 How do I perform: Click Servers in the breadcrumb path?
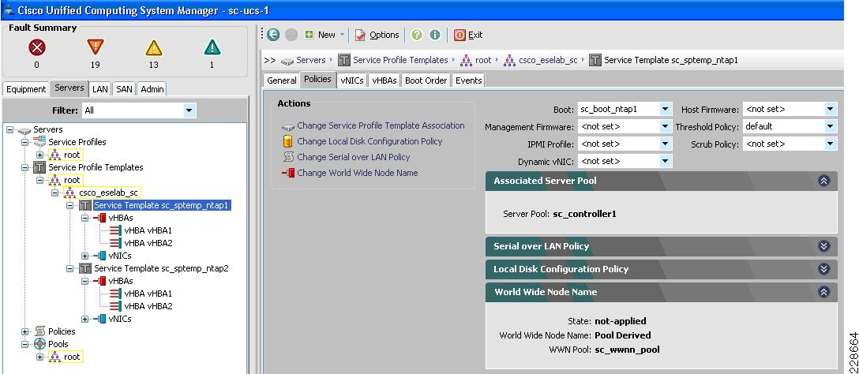click(310, 60)
